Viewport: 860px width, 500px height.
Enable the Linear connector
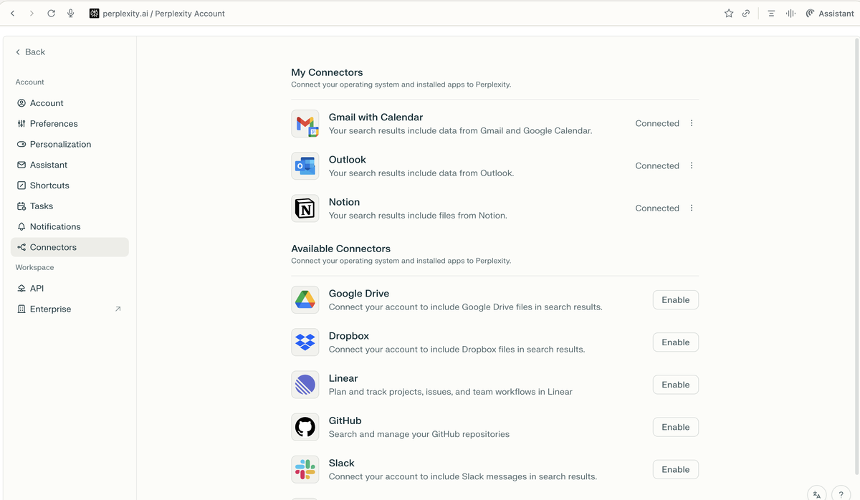coord(675,385)
